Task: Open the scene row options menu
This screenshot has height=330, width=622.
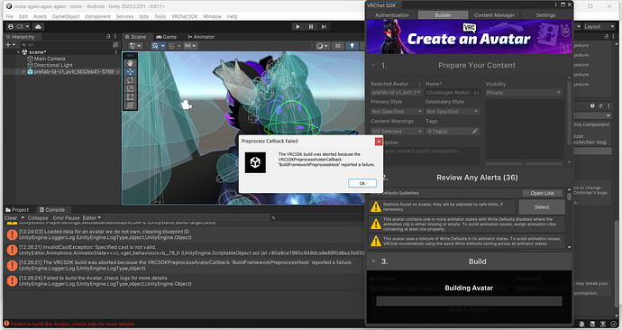Action: point(116,52)
